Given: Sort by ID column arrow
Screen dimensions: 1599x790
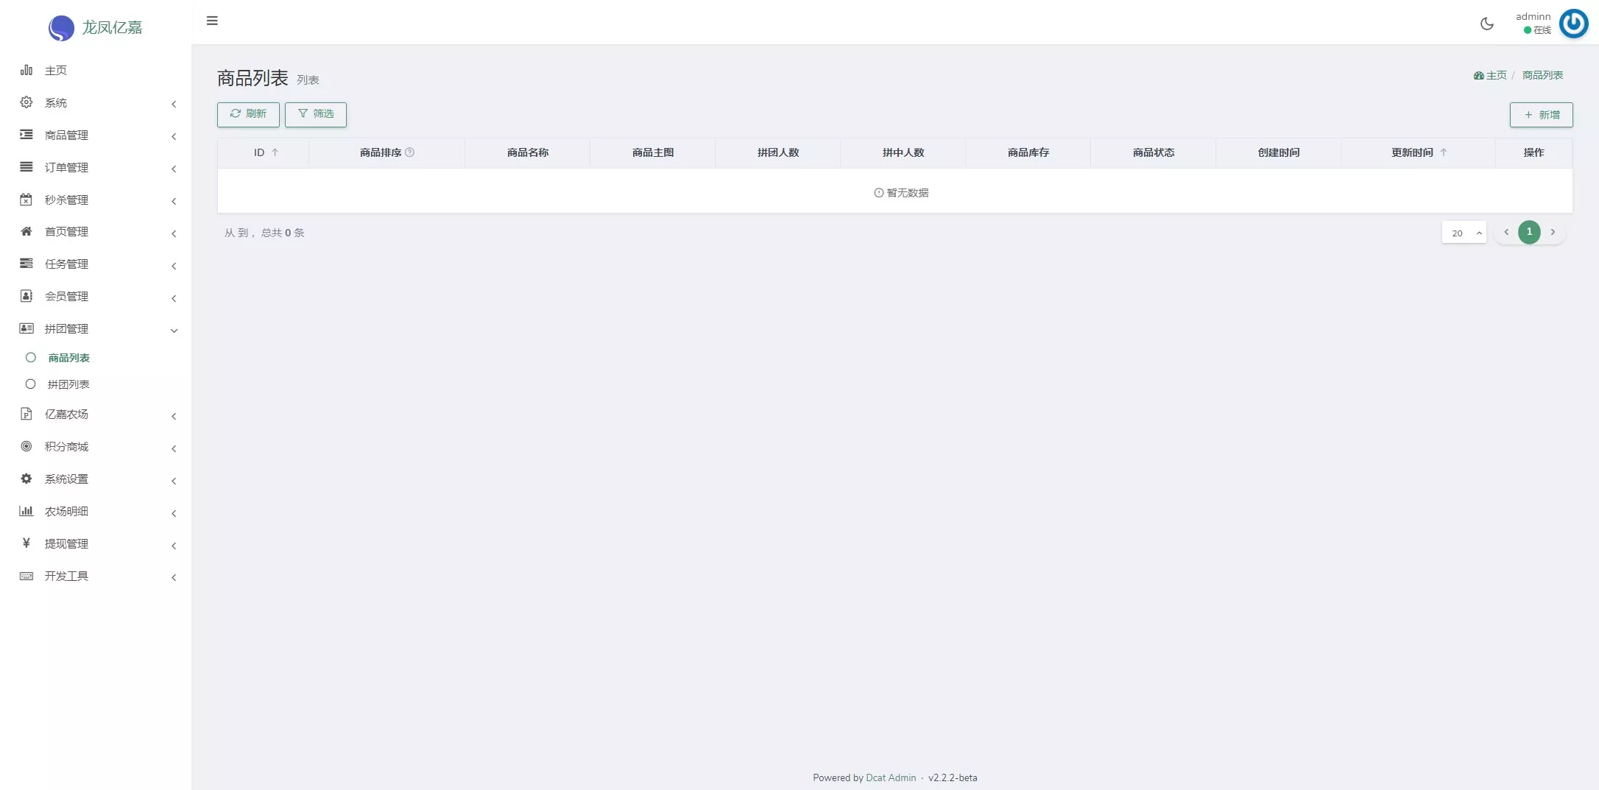Looking at the screenshot, I should coord(275,152).
